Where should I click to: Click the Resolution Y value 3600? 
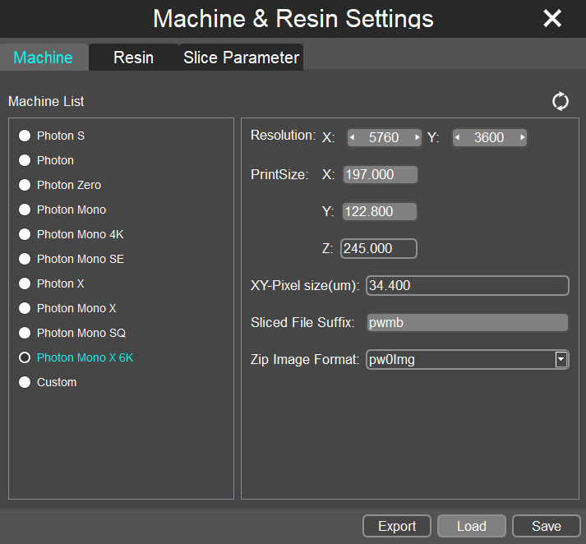(x=489, y=137)
